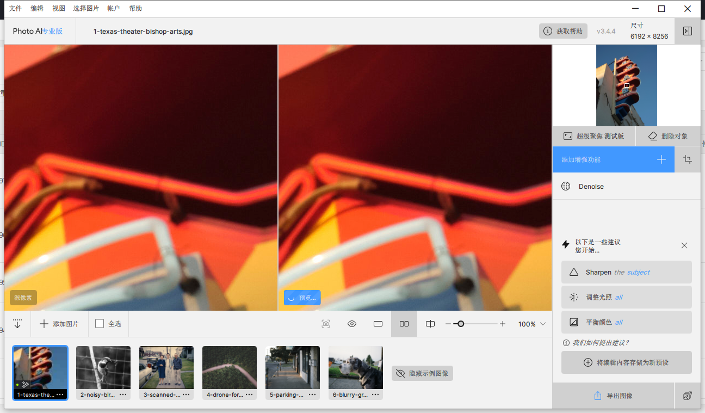Screen dimensions: 705x413
Task: Collapse the filmstrip with the down-arrow icon
Action: click(x=17, y=324)
